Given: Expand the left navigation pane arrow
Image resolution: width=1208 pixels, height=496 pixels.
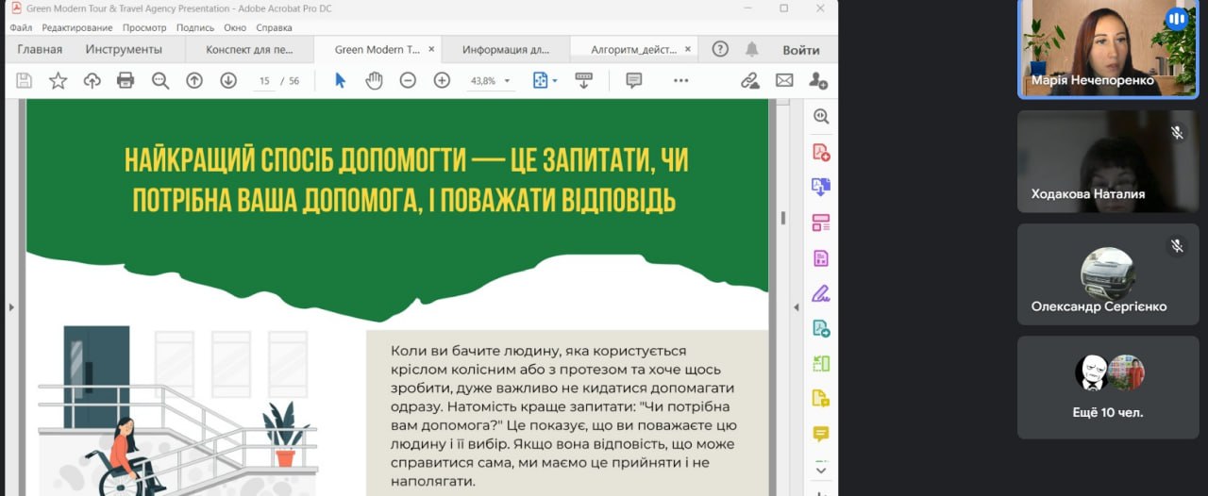Looking at the screenshot, I should [11, 307].
